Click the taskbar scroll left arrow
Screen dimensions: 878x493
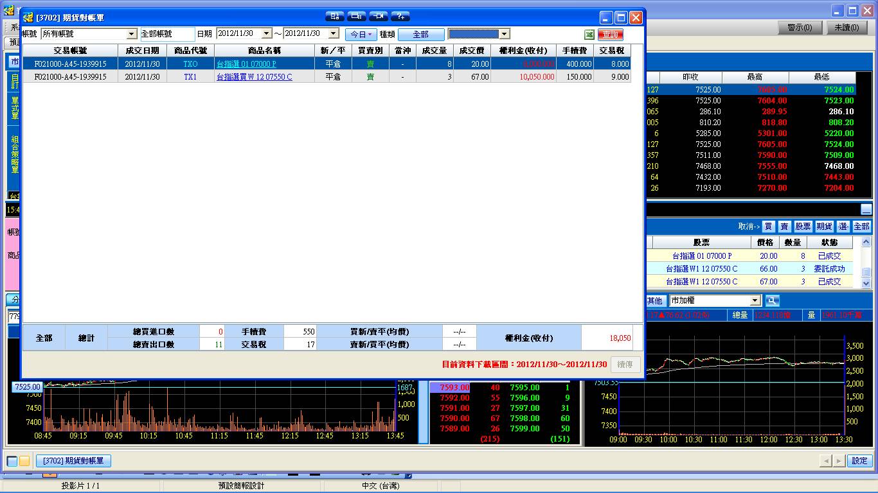pos(826,461)
